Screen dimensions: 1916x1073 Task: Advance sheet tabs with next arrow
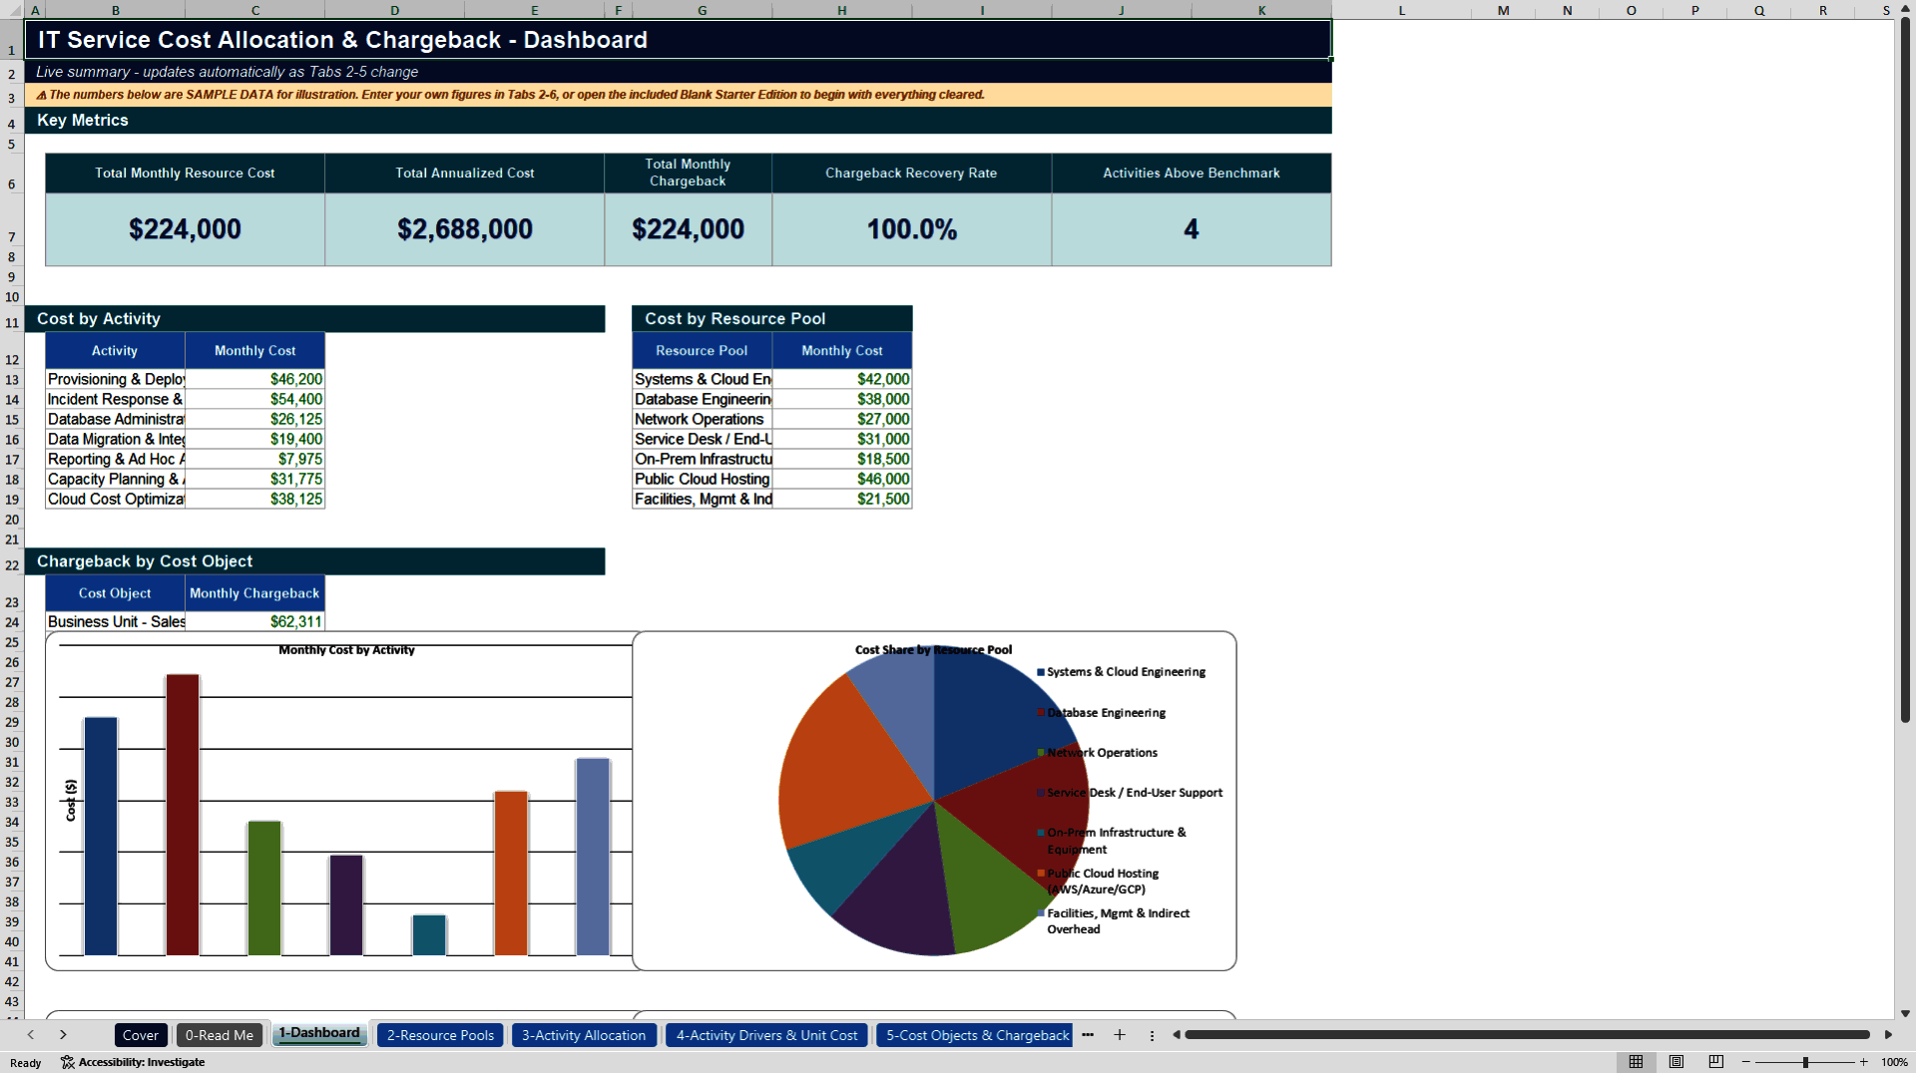point(63,1035)
